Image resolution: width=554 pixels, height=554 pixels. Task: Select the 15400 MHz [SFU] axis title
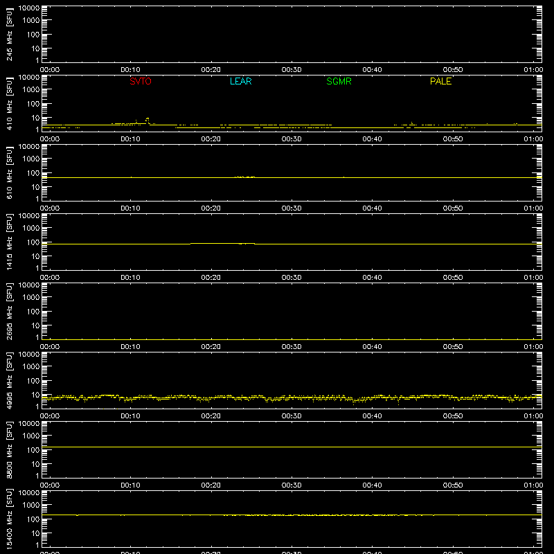[9, 519]
